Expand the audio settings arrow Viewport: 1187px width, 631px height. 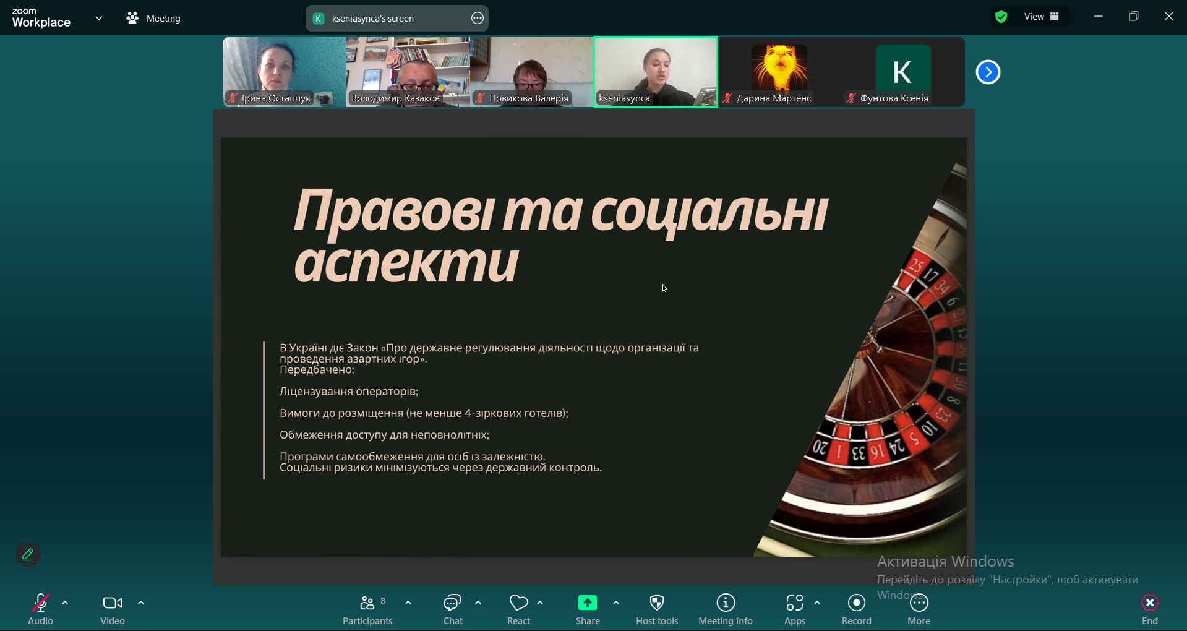[x=65, y=603]
